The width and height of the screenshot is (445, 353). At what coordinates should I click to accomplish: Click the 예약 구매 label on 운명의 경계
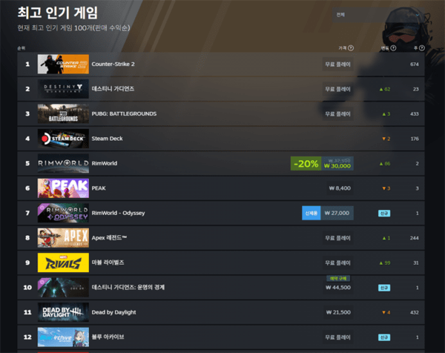(x=337, y=278)
